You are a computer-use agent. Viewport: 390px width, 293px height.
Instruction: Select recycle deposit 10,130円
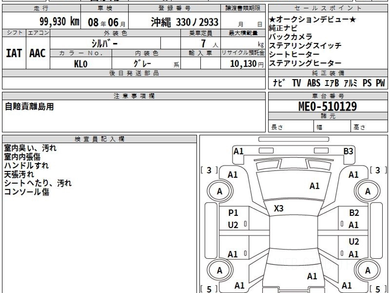[247, 64]
